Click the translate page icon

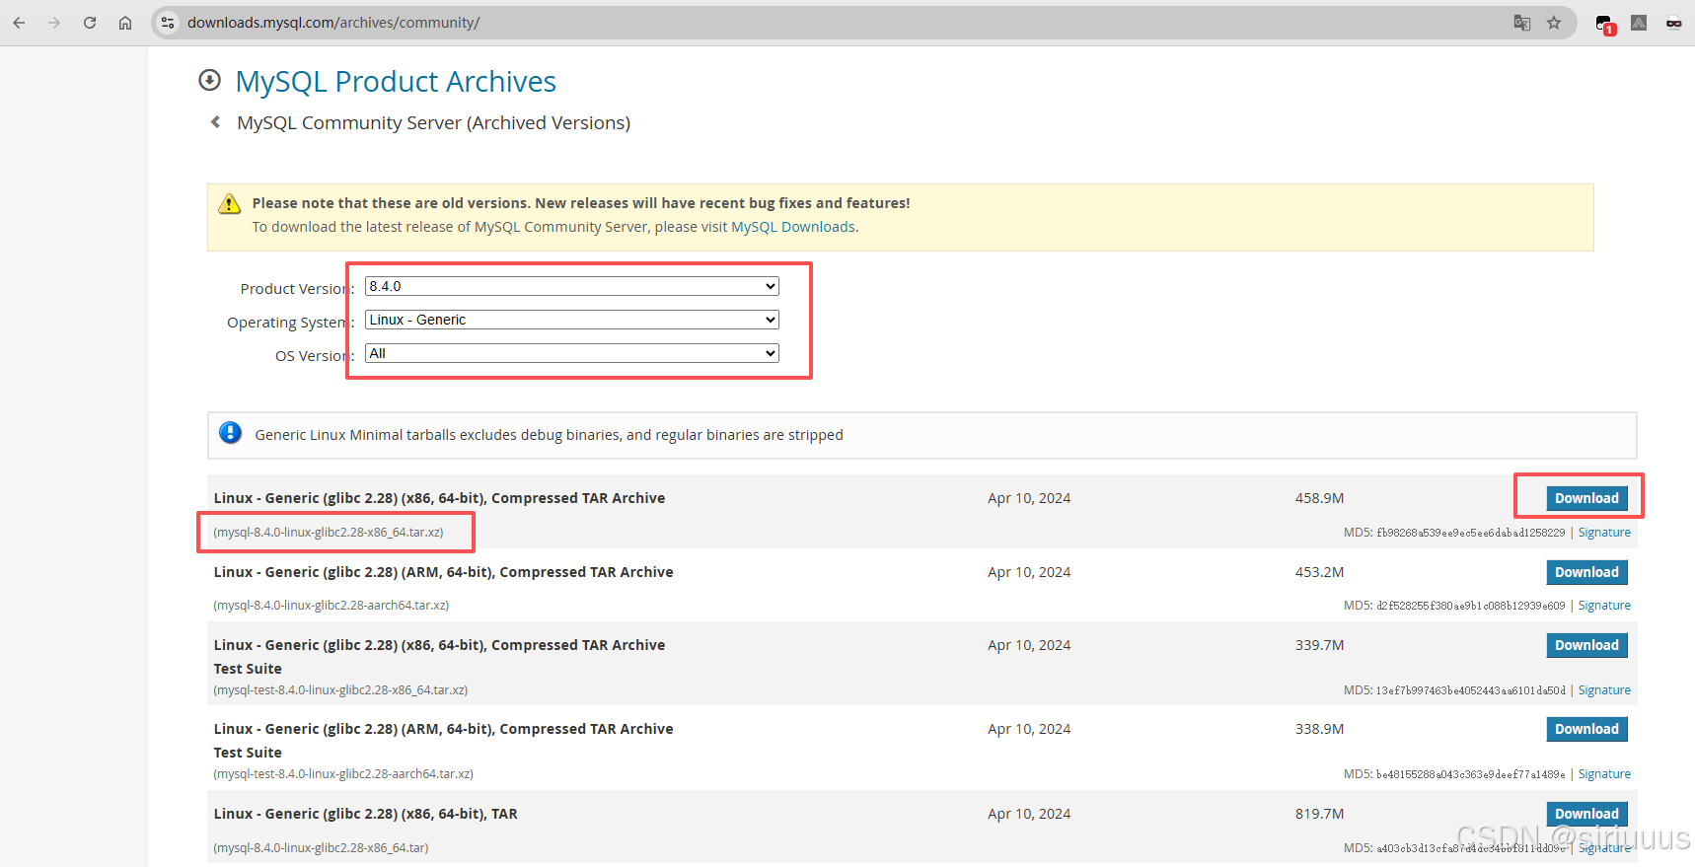point(1522,23)
